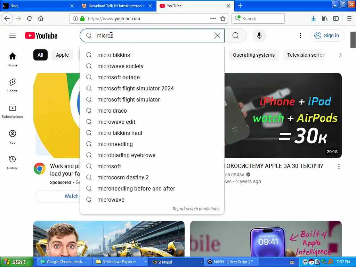Select the All filter chip

tap(40, 55)
